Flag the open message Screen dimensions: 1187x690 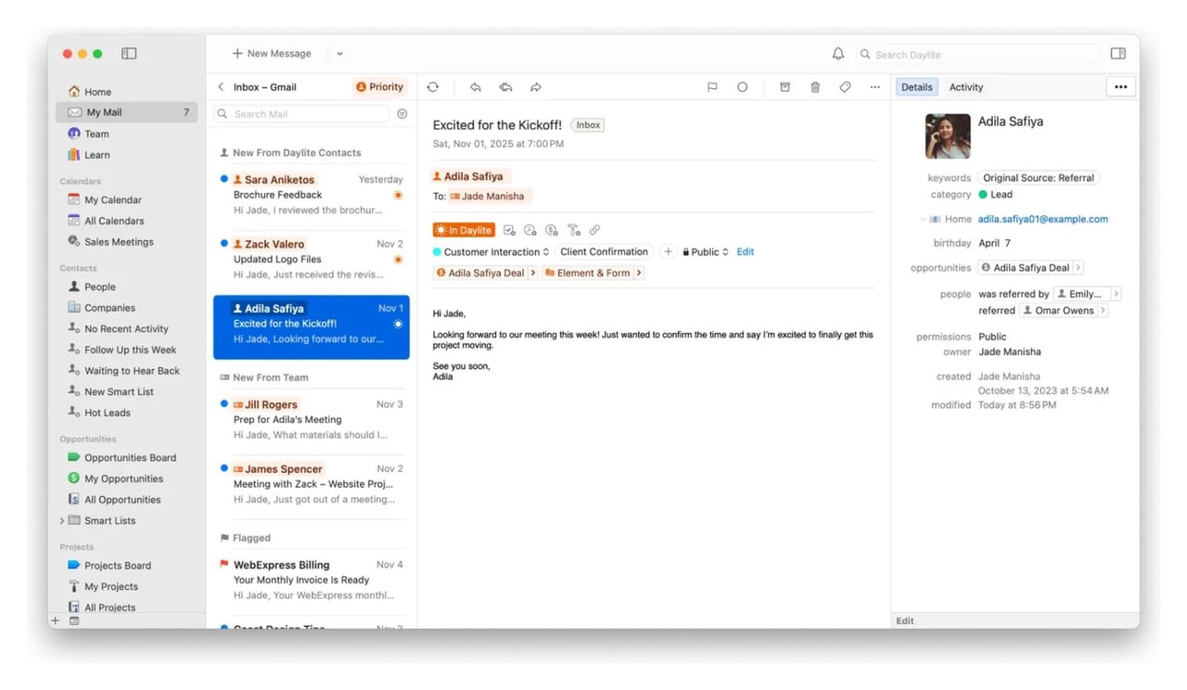tap(712, 87)
